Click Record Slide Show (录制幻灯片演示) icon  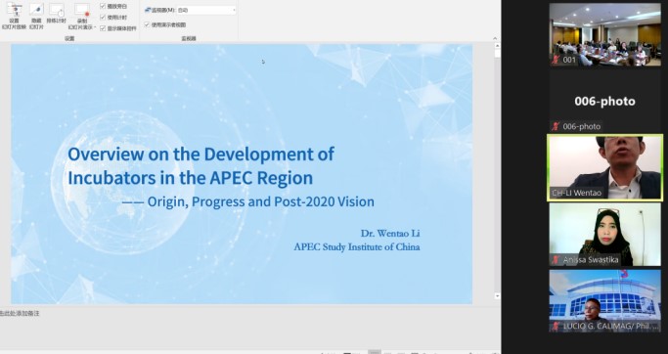point(82,10)
